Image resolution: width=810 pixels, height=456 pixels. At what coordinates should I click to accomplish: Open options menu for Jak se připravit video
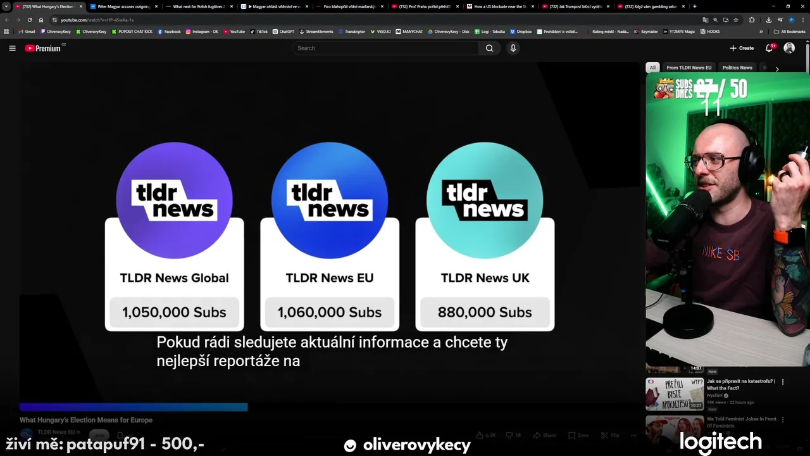pyautogui.click(x=783, y=382)
